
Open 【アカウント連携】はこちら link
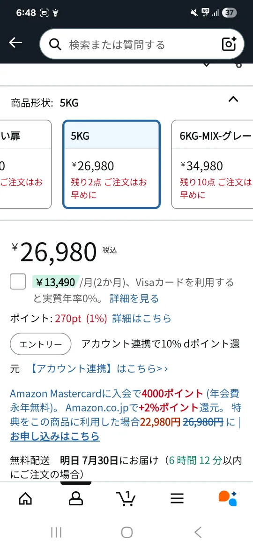coord(98,369)
